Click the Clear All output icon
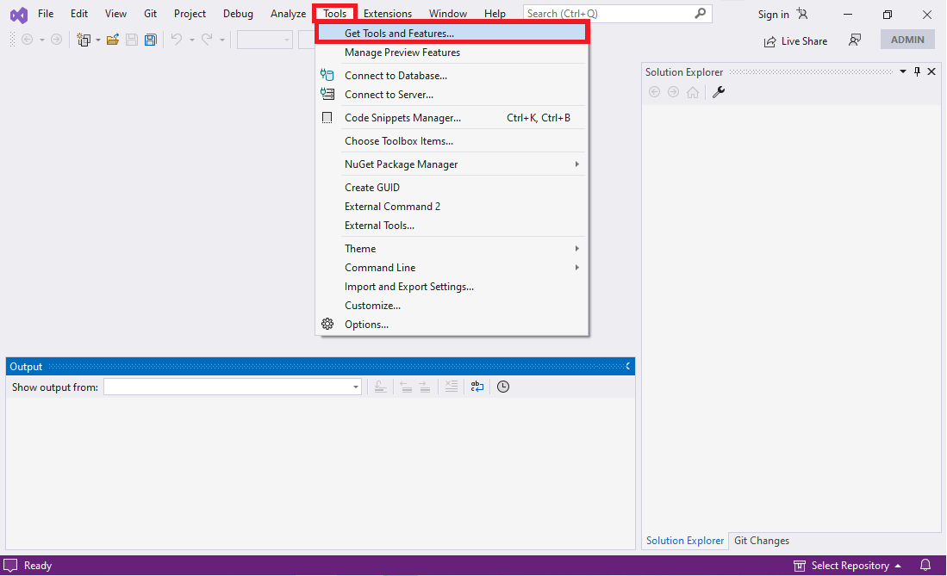 [452, 387]
